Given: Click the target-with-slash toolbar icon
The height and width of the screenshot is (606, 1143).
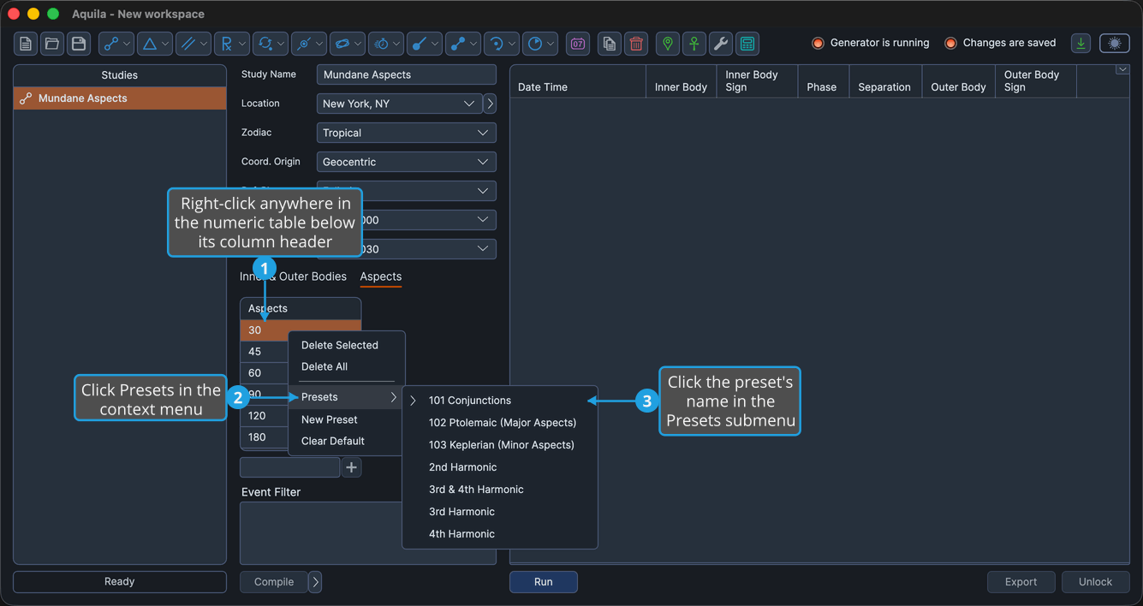Looking at the screenshot, I should click(303, 44).
